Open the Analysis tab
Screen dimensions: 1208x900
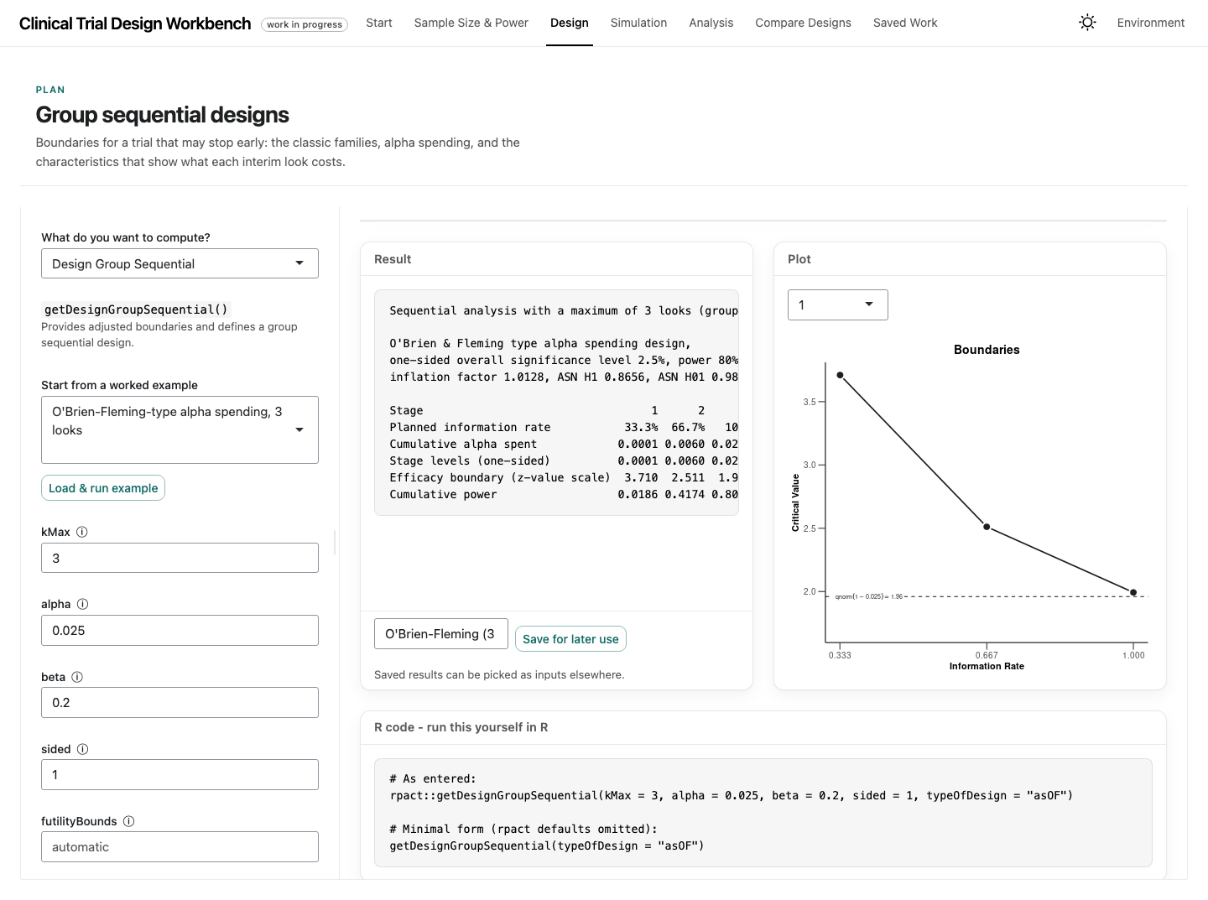711,23
